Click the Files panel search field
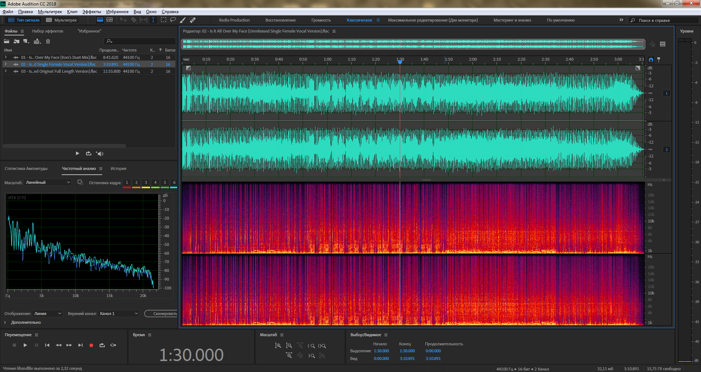Image resolution: width=701 pixels, height=372 pixels. tap(140, 41)
